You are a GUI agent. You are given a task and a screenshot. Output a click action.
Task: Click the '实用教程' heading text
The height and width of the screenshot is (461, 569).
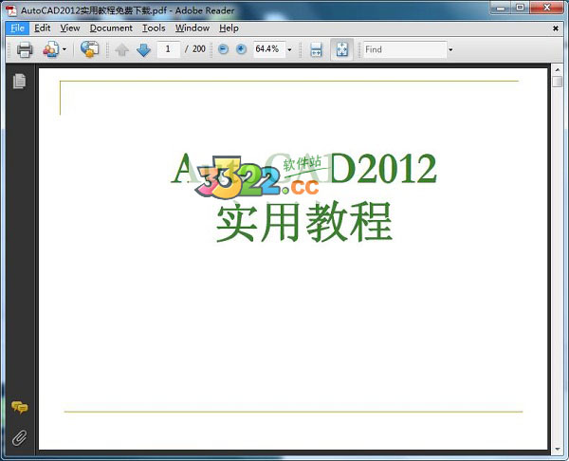click(304, 222)
